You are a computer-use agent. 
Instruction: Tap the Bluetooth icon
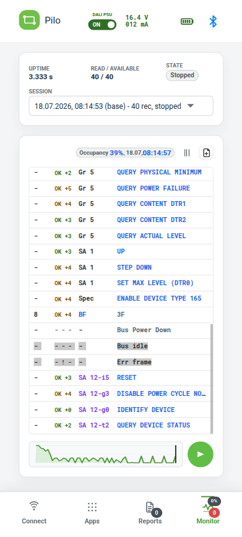pyautogui.click(x=213, y=22)
